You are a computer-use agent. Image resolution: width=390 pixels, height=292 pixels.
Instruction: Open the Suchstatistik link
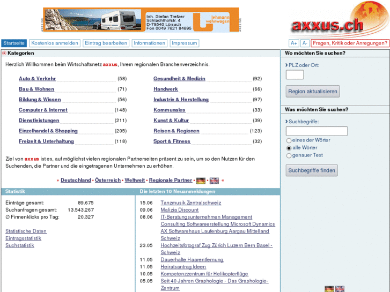tap(20, 245)
